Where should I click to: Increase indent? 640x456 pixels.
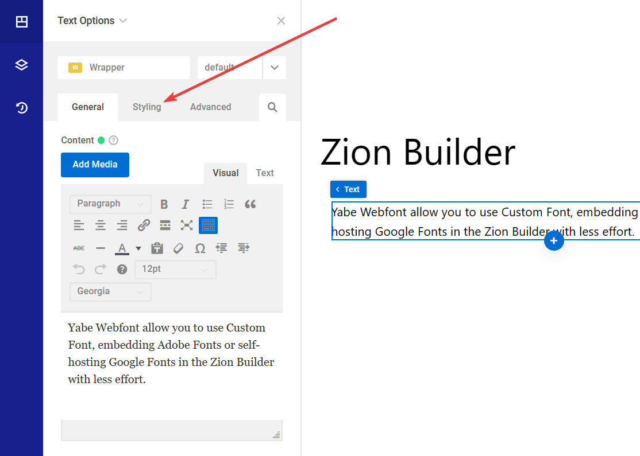point(244,248)
